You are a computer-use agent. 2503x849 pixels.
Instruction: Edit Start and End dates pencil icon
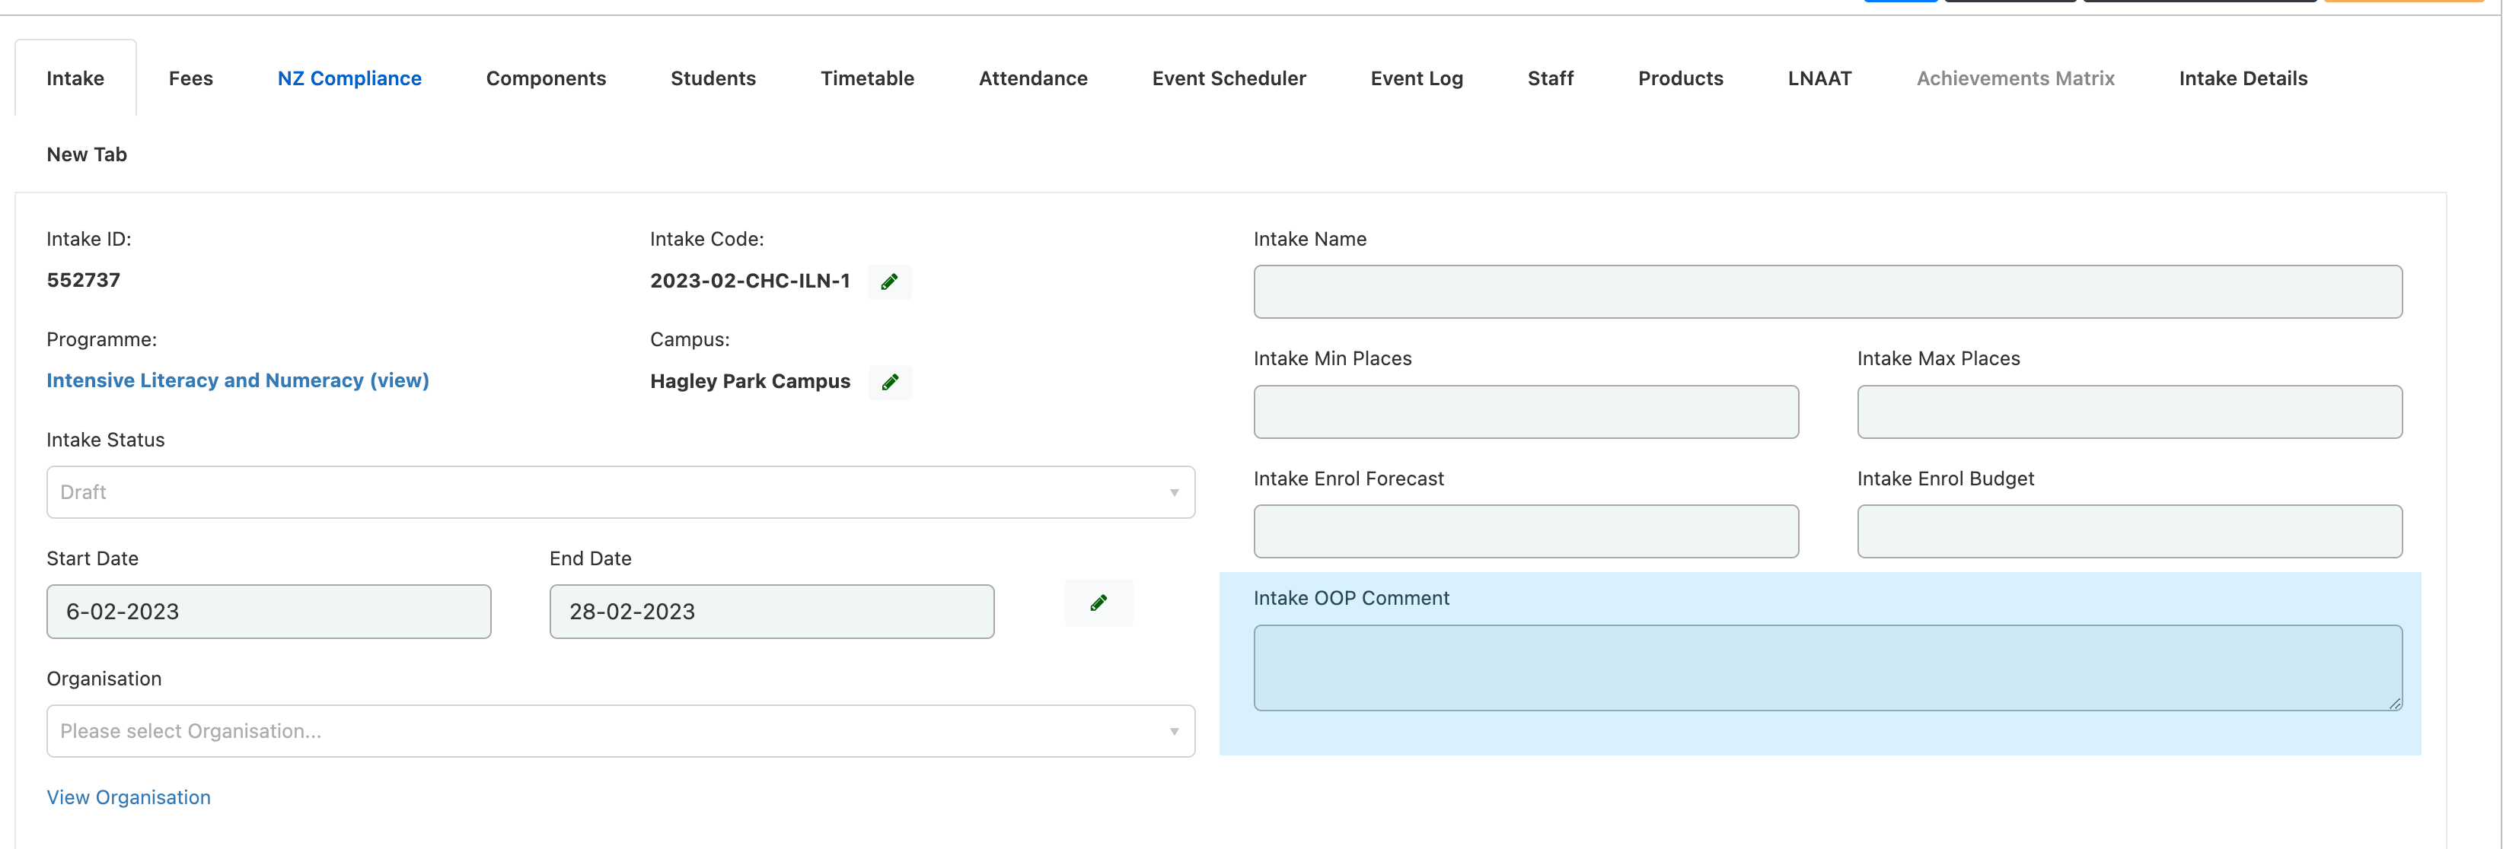point(1098,603)
